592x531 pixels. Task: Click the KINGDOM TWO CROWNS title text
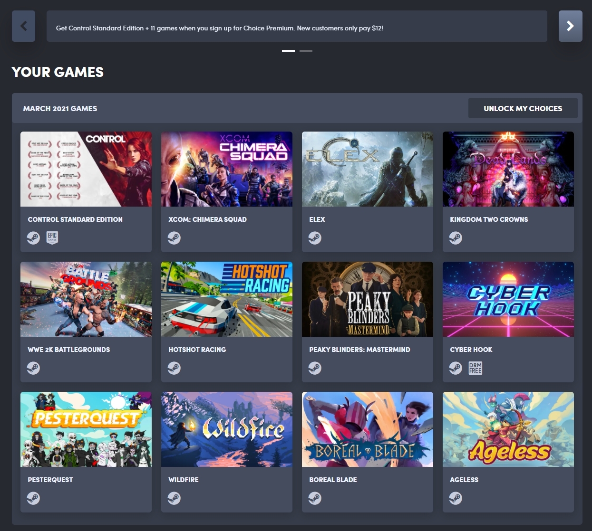(x=489, y=219)
